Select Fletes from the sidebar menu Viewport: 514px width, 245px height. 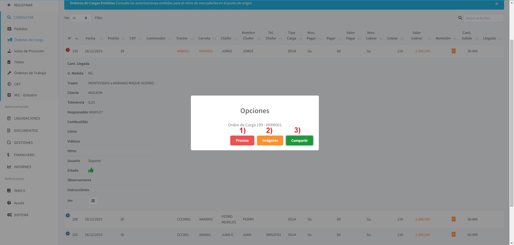19,62
